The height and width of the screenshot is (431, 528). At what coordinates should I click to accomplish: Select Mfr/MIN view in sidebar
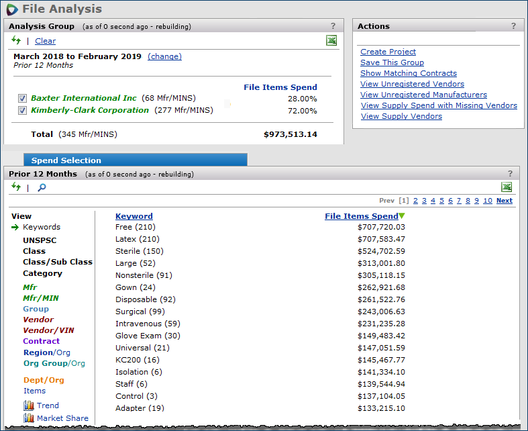pos(40,297)
